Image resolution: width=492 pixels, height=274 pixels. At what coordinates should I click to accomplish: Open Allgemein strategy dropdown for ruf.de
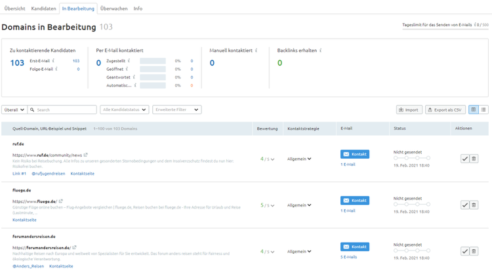[x=299, y=159]
